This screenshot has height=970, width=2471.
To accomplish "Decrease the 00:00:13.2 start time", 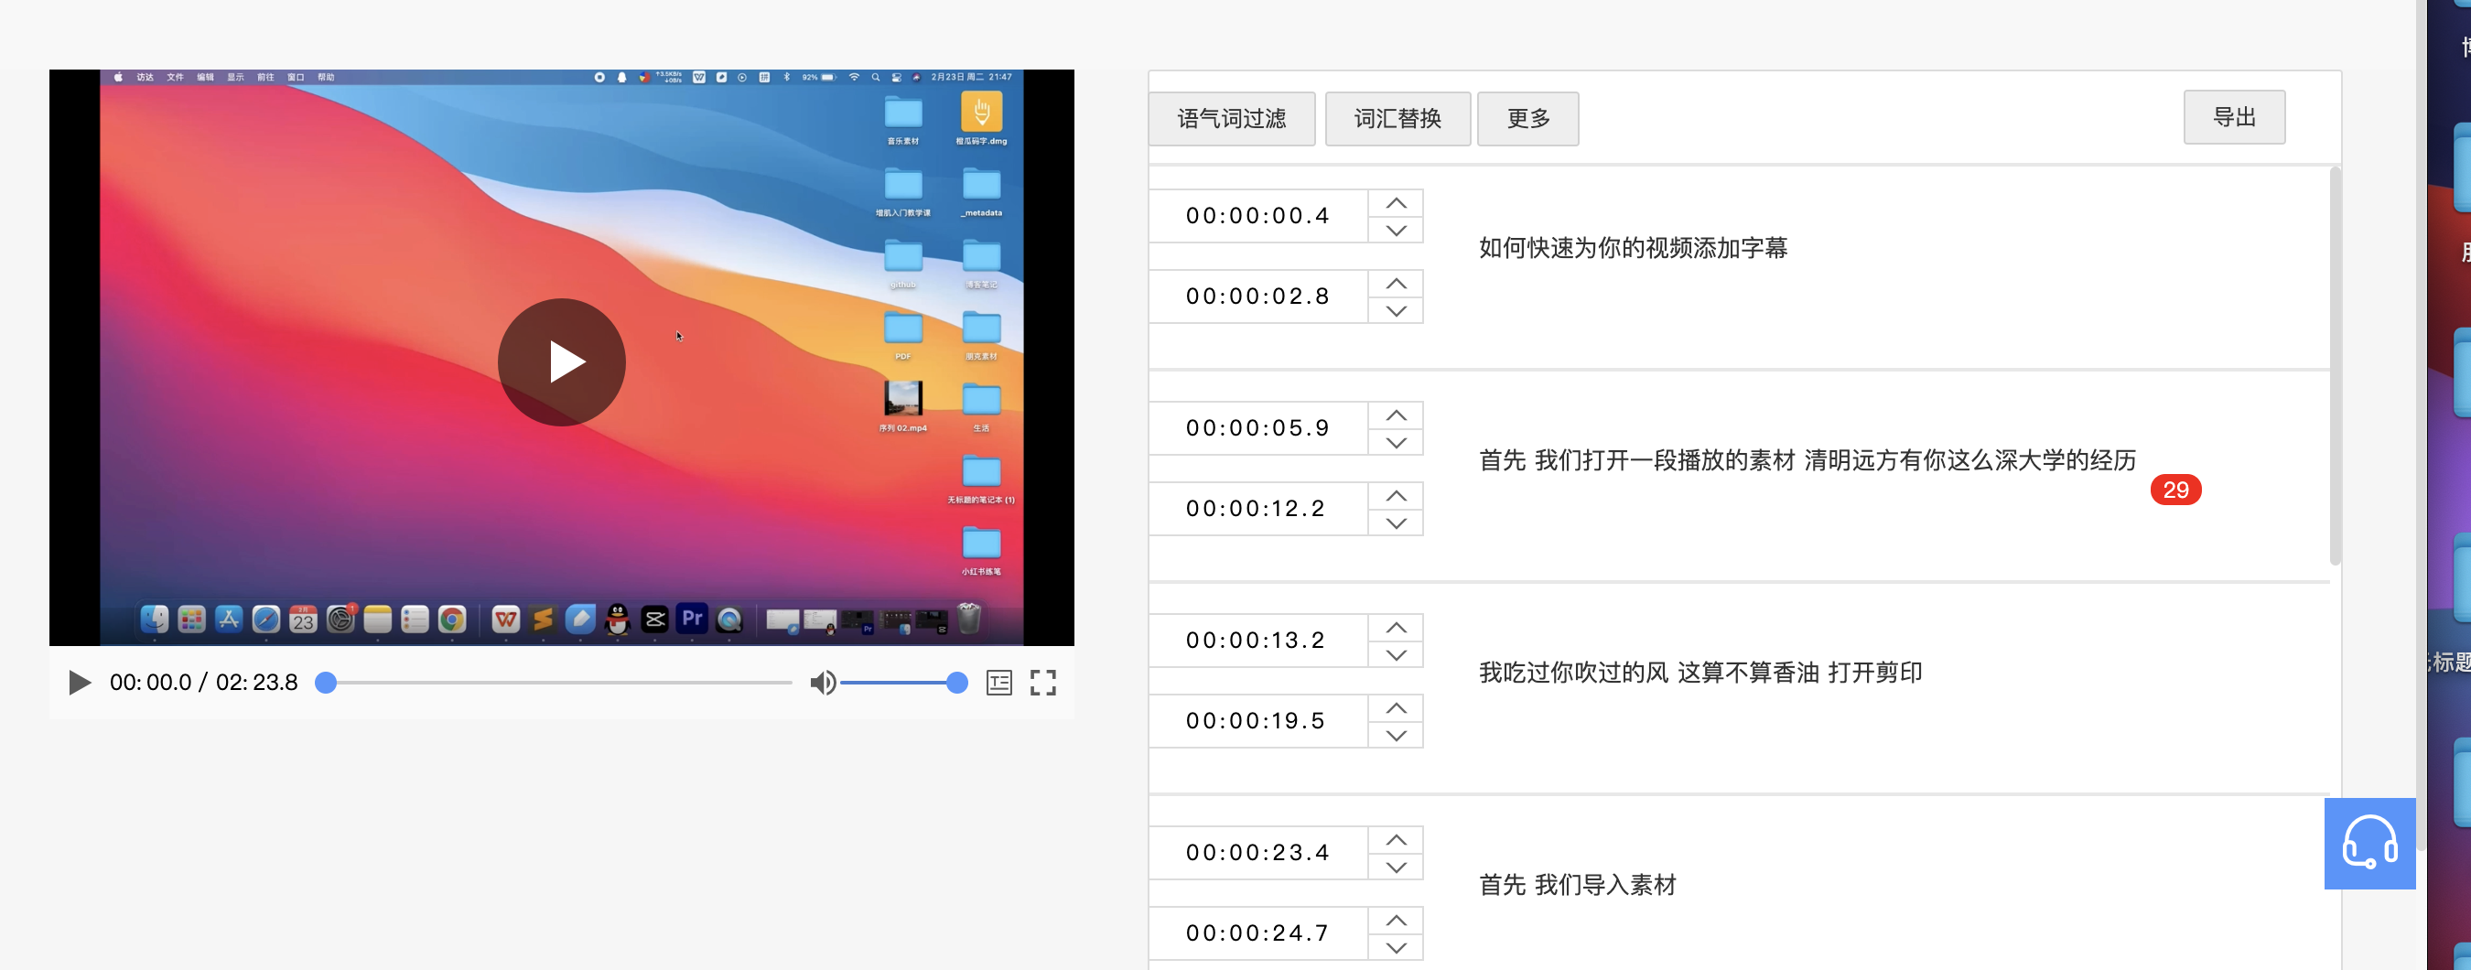I will tap(1396, 653).
